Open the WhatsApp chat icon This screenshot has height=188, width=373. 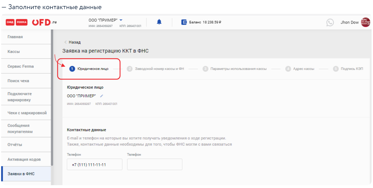point(330,23)
